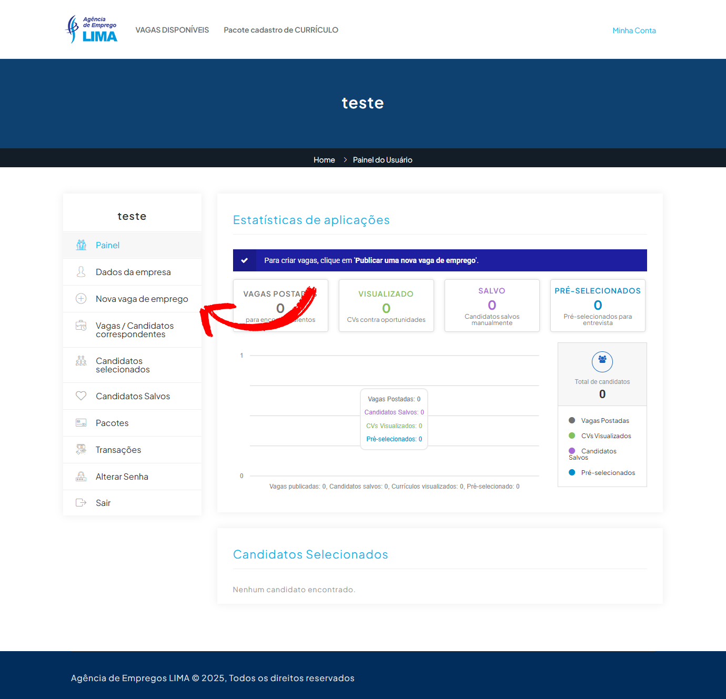Click the briefcase icon for Vagas / Candidatos
Image resolution: width=726 pixels, height=699 pixels.
click(x=81, y=326)
